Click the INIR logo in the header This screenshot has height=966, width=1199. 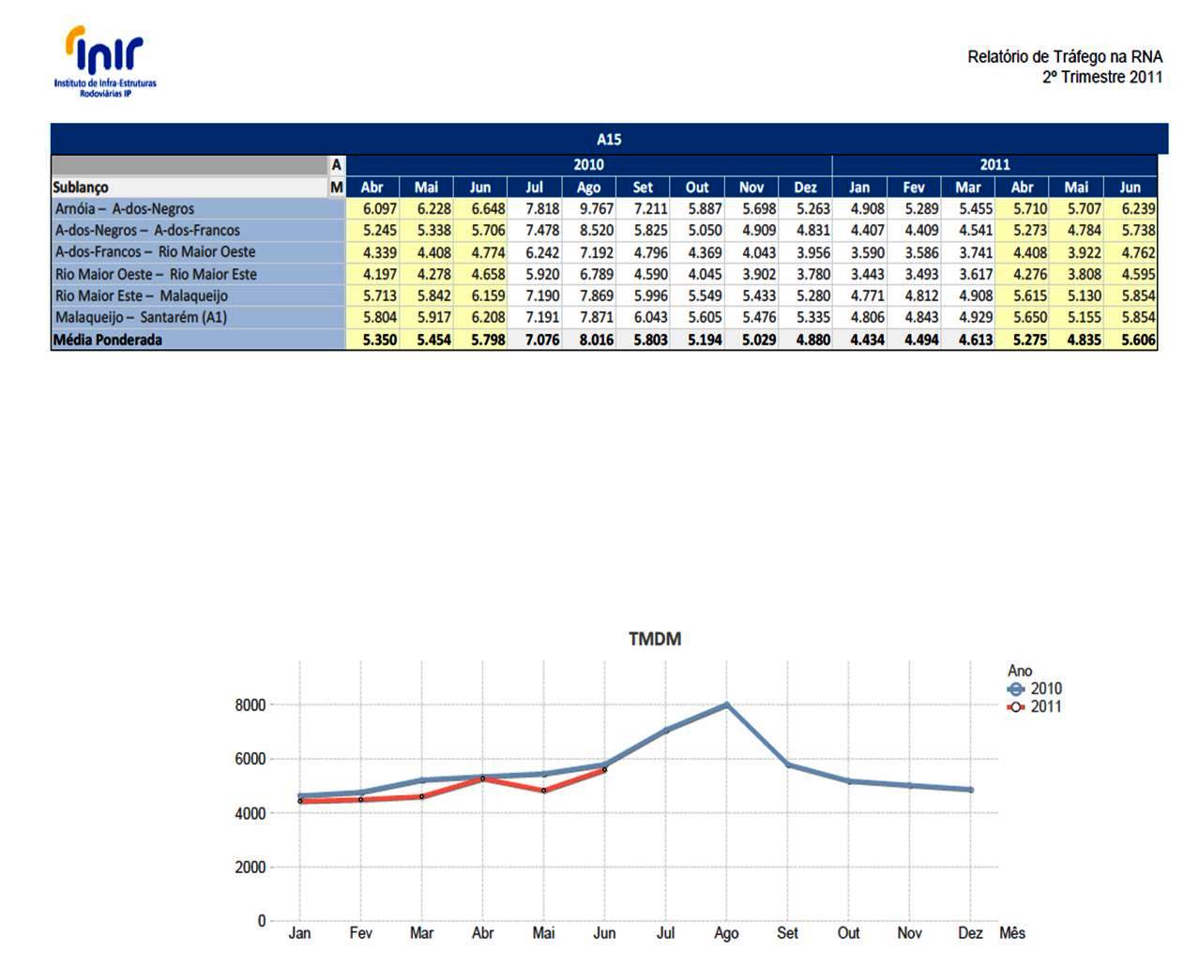[105, 62]
